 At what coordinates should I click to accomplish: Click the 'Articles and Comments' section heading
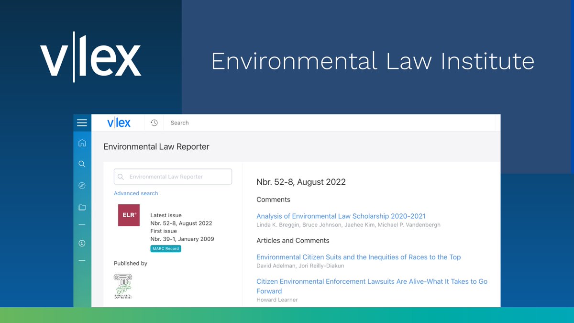click(293, 241)
